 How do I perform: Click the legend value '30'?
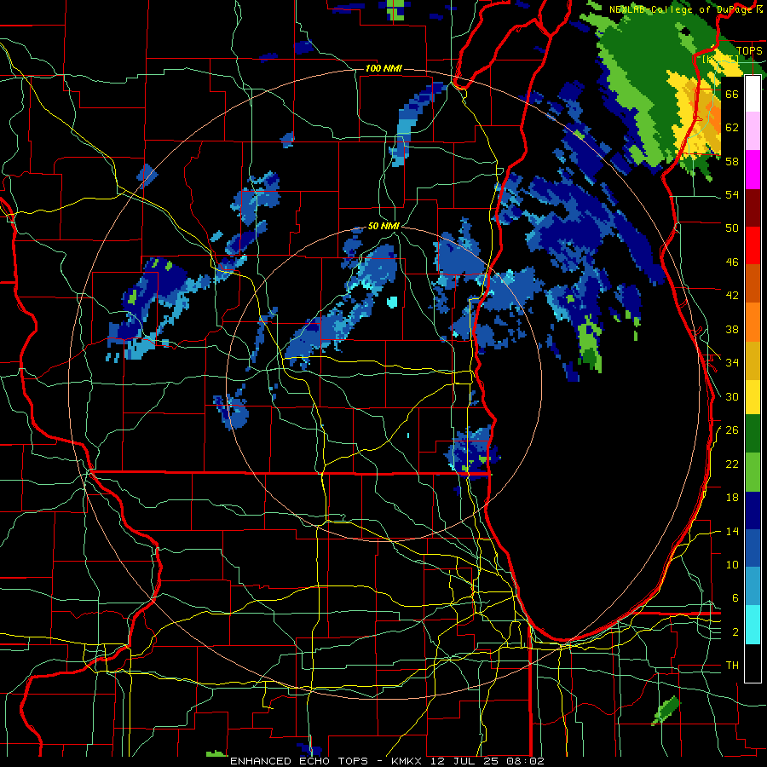732,396
